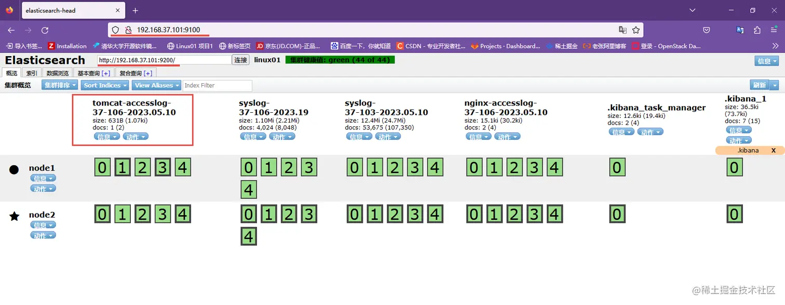Click shard 0 of tomcat-accesslog on node1
785x305 pixels.
[102, 168]
